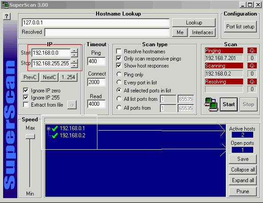Select the Ping only radio option

pos(119,74)
